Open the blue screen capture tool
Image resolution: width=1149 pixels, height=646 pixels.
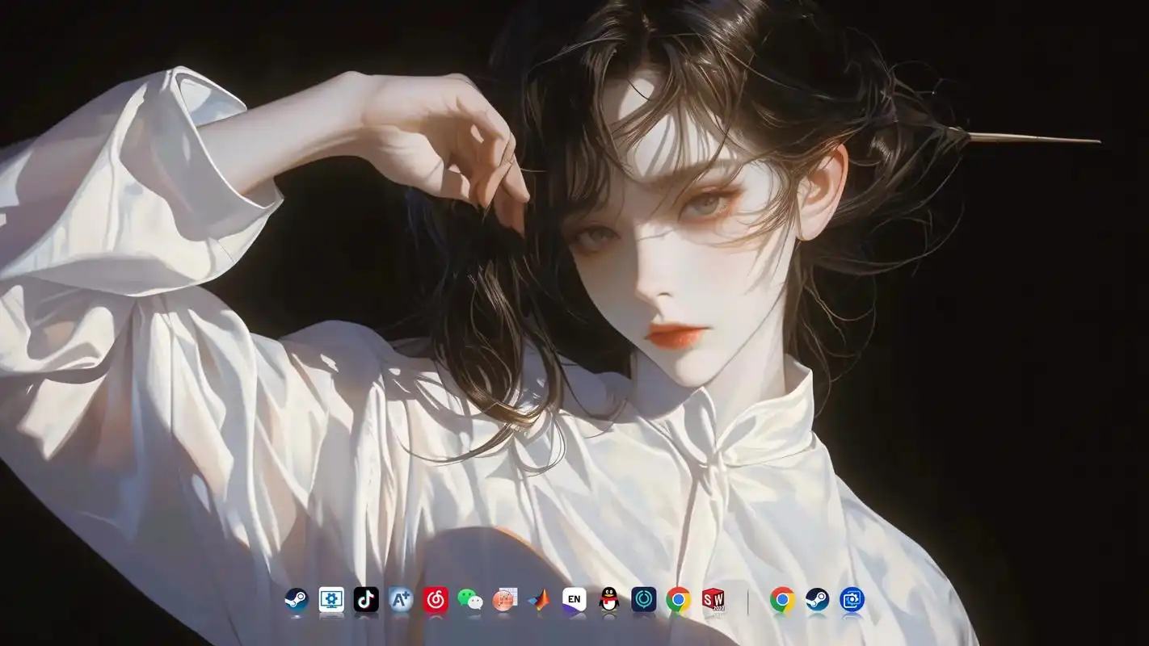[x=850, y=600]
